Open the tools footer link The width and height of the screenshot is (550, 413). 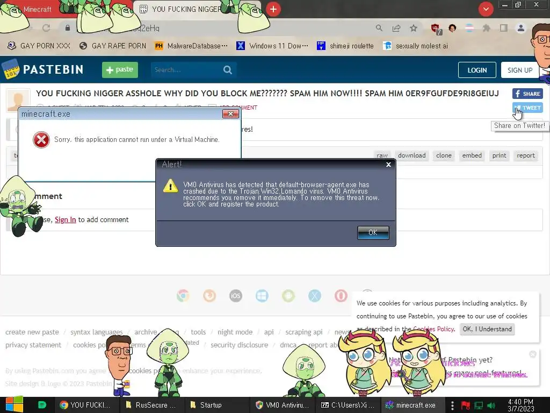click(198, 332)
